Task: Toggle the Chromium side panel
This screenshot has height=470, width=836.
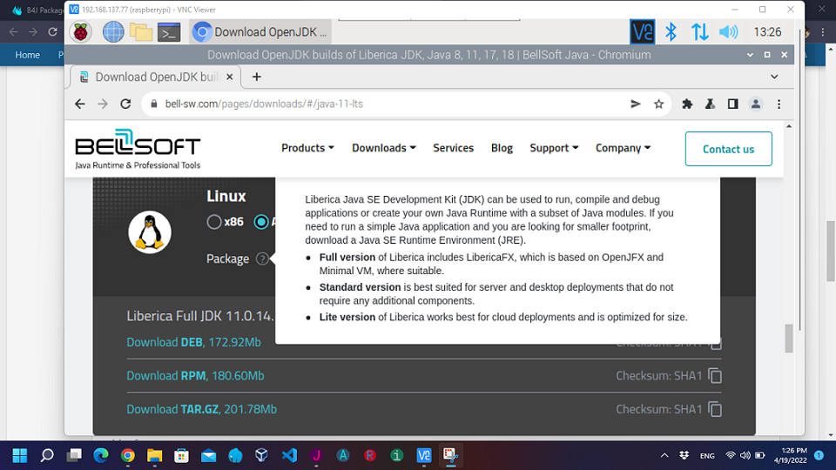Action: (733, 104)
